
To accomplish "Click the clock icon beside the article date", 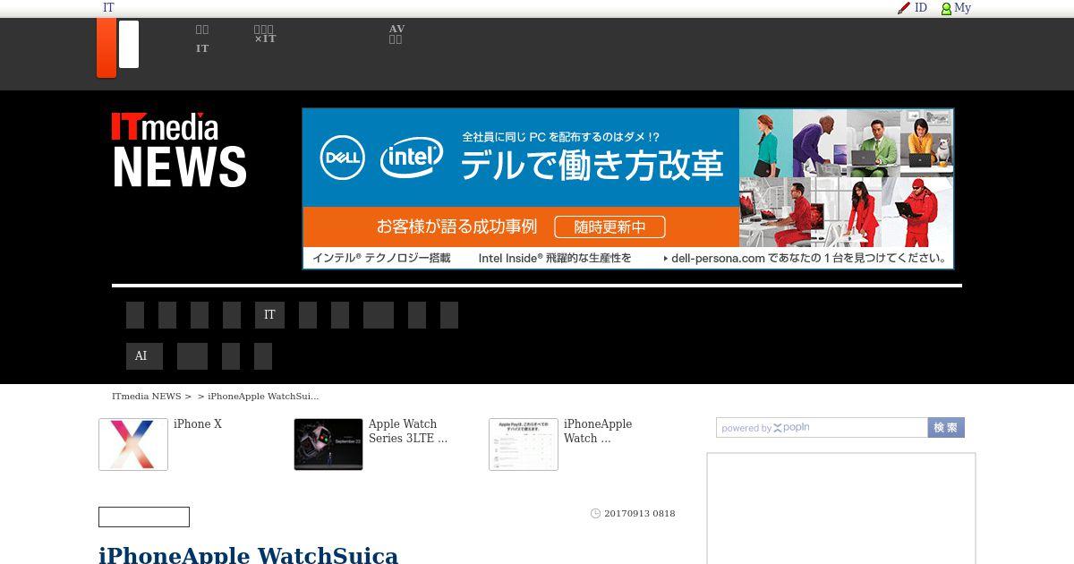I will pyautogui.click(x=595, y=514).
